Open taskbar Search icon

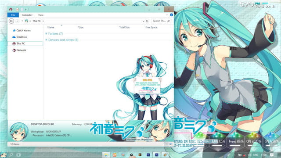point(11,155)
